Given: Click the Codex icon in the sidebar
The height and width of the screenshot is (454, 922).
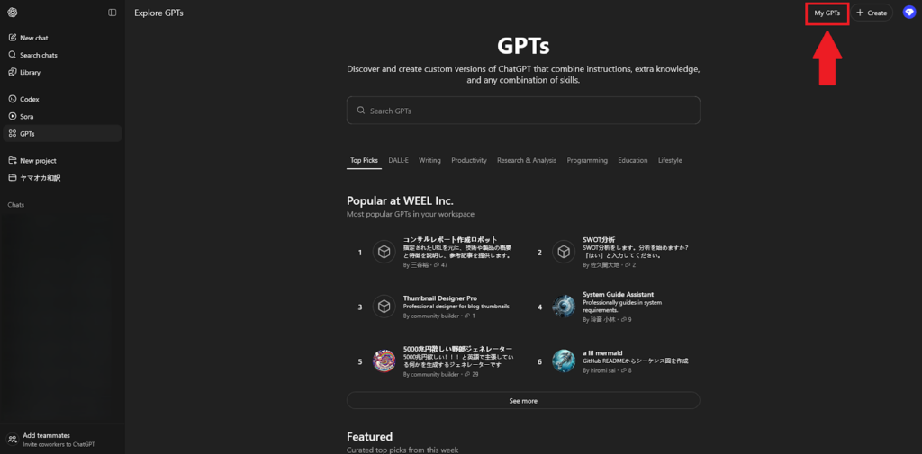Looking at the screenshot, I should (13, 99).
